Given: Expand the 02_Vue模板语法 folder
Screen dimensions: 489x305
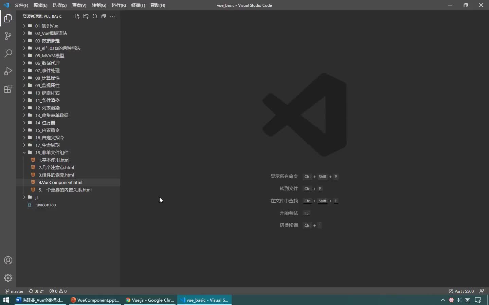Looking at the screenshot, I should pyautogui.click(x=68, y=33).
